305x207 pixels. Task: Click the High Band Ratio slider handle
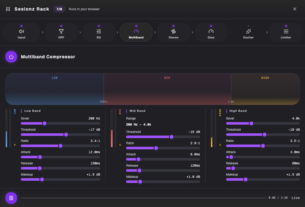pos(263,146)
